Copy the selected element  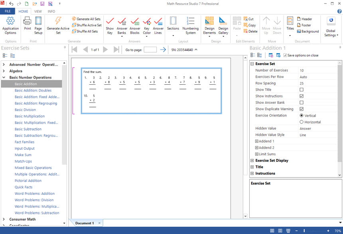[x=250, y=25]
